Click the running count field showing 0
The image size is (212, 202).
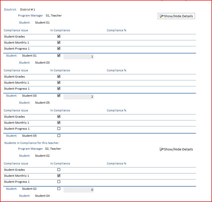(79, 190)
